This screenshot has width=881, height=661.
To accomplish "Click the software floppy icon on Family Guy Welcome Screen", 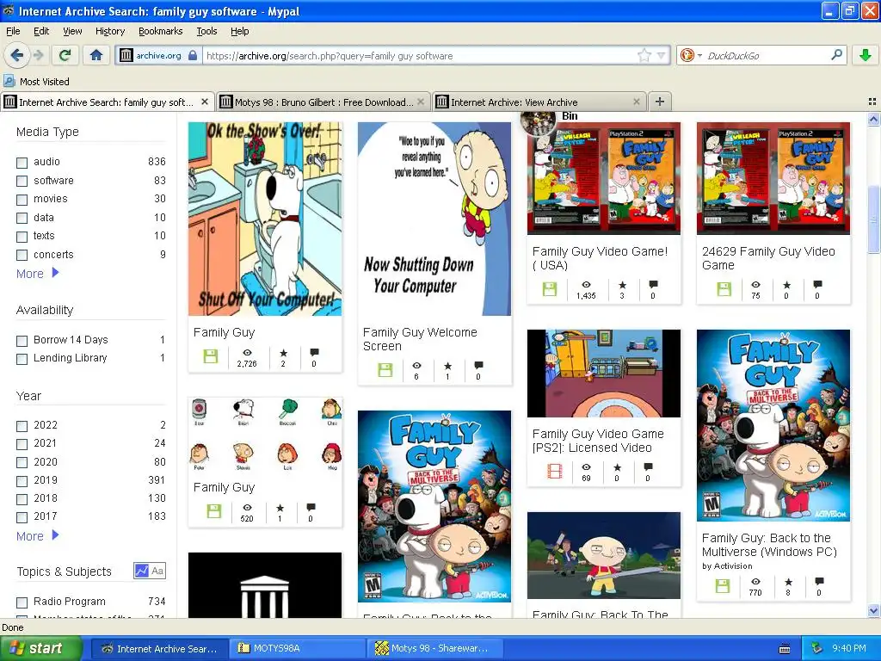I will tap(385, 370).
